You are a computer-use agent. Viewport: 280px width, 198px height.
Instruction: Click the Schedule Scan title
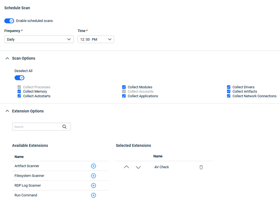17,8
